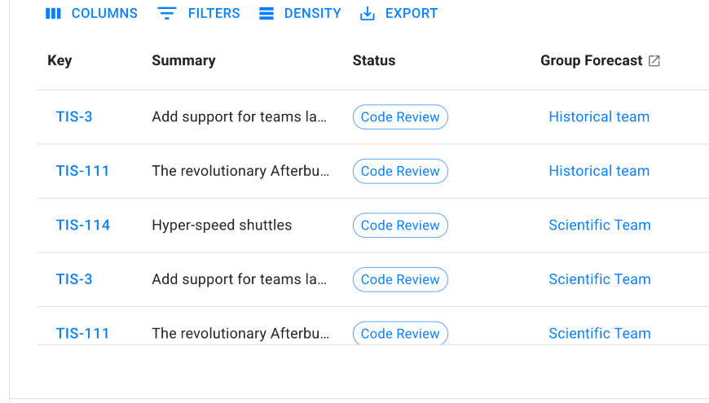Screen dimensions: 709x403
Task: Open the first TIS-111 issue link
Action: tap(82, 171)
